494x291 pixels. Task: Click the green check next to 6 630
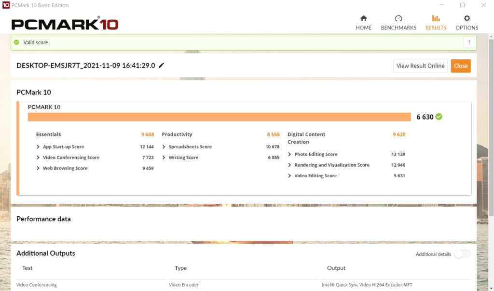click(x=439, y=117)
